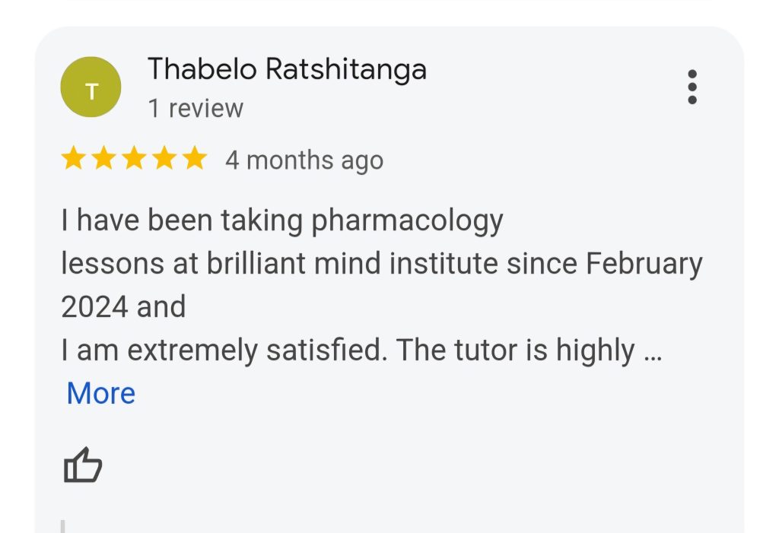Screen dimensions: 779x533
Task: Click the '2024 and' review text line
Action: click(123, 307)
